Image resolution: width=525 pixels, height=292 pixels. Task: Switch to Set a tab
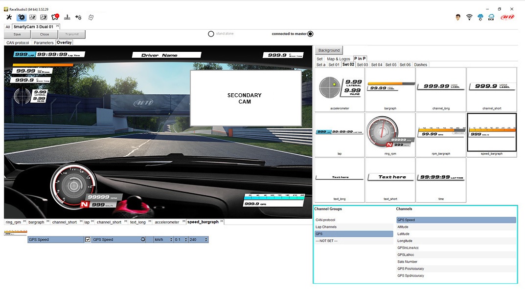tap(321, 65)
